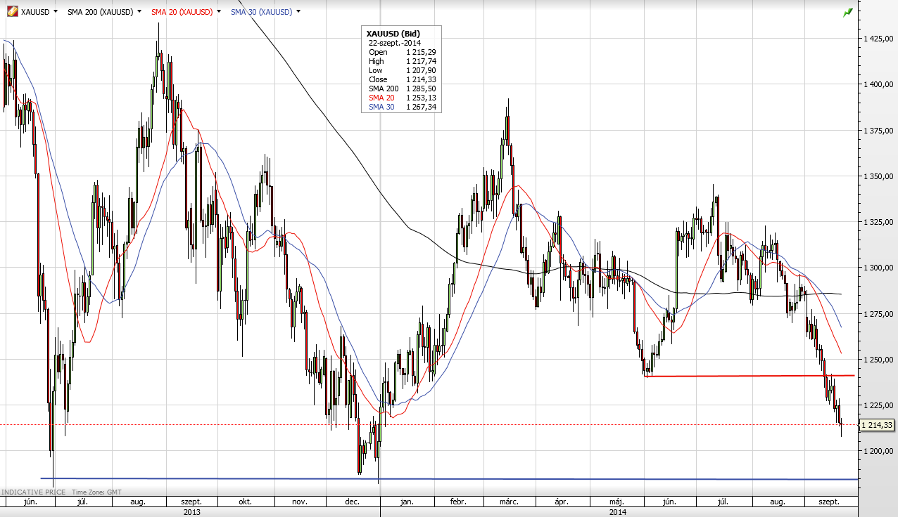The image size is (898, 517).
Task: Click the 1 350,00 price axis label
Action: click(x=878, y=176)
